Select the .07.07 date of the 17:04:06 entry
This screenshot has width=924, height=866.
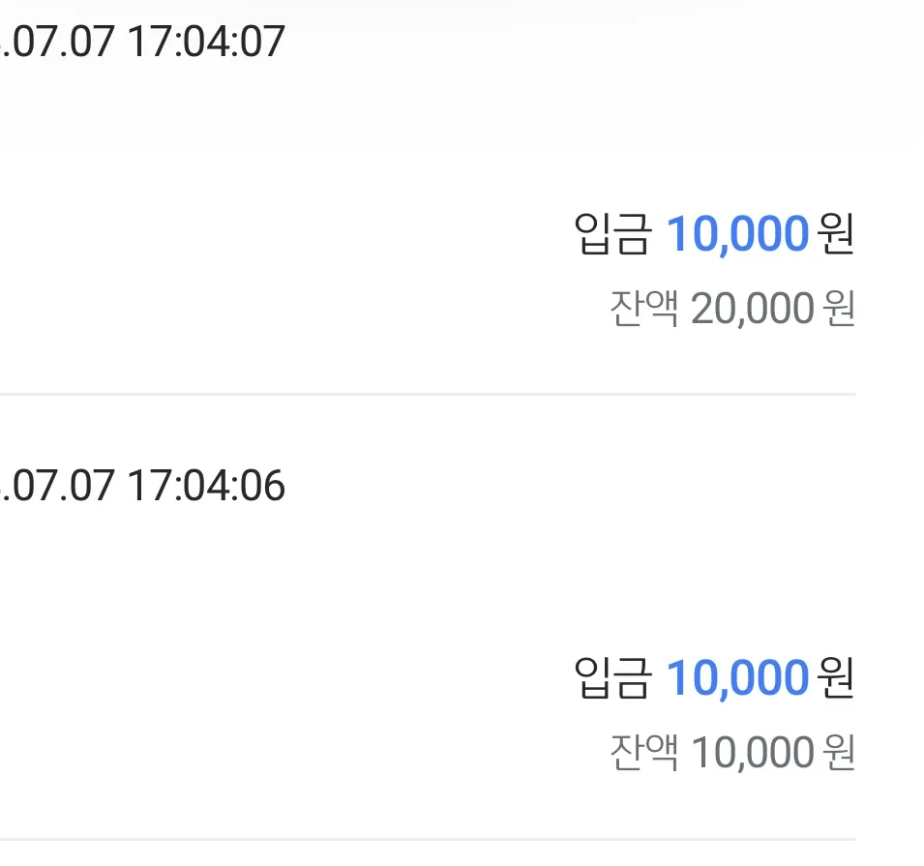coord(57,486)
